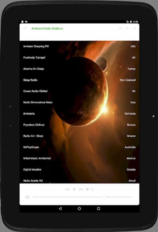
Task: Click the Italy country label
Action: pyautogui.click(x=133, y=102)
